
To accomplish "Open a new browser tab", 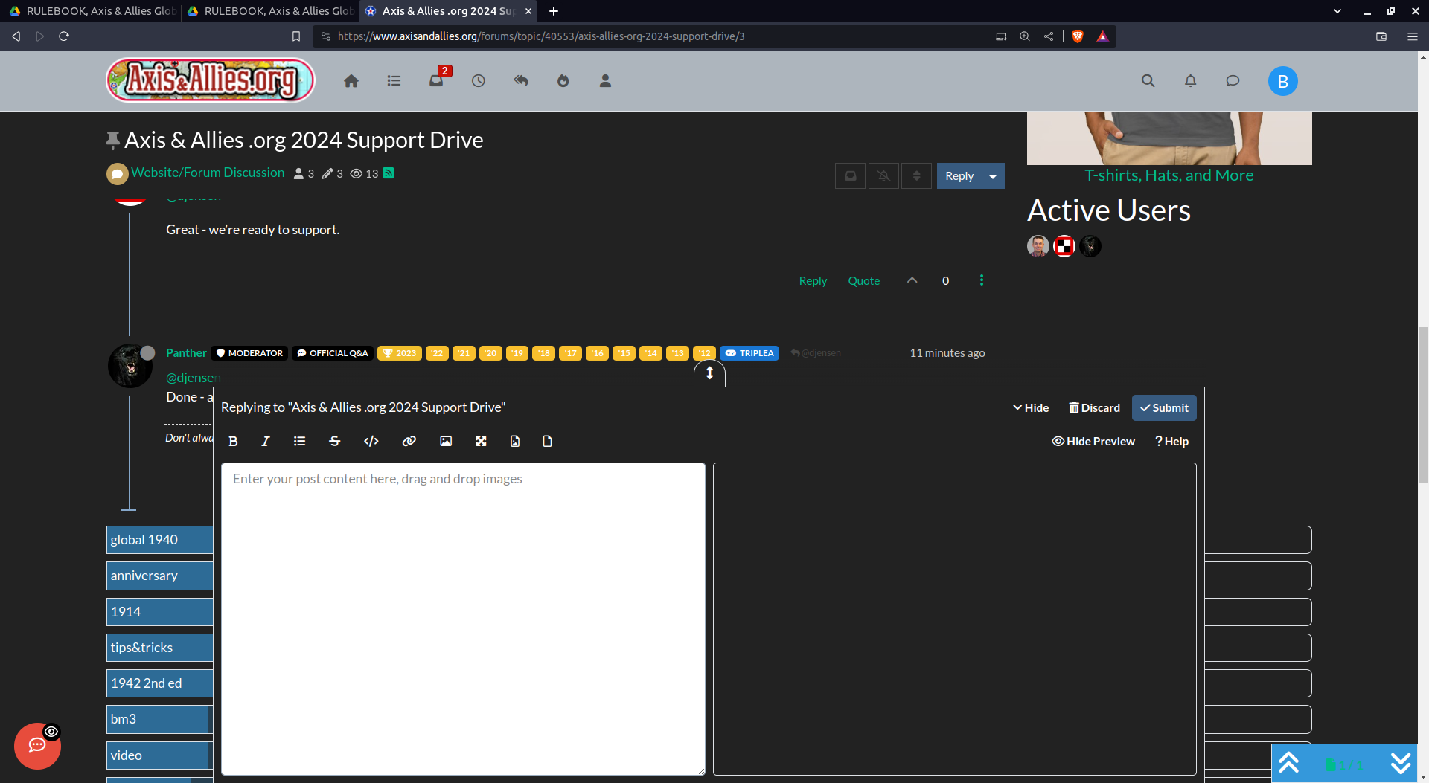I will pyautogui.click(x=554, y=11).
